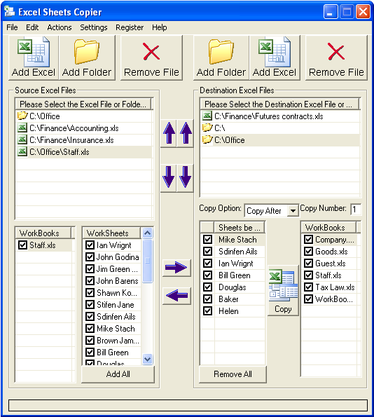This screenshot has width=374, height=417.
Task: Open the Settings menu
Action: [94, 27]
